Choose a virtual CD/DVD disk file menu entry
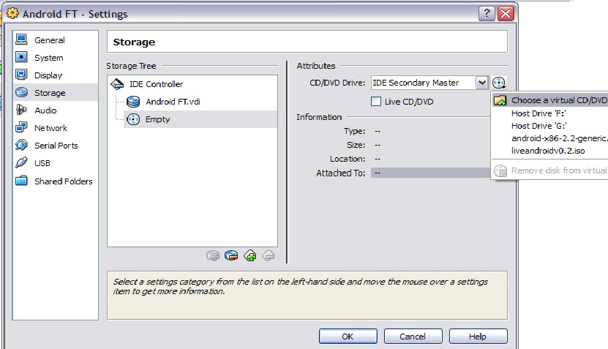The image size is (608, 349). click(x=550, y=100)
